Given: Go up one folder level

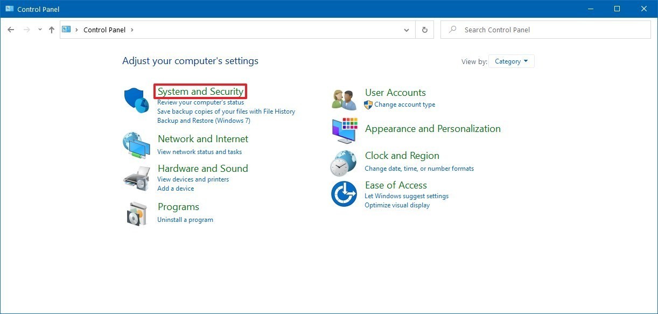Looking at the screenshot, I should [52, 30].
